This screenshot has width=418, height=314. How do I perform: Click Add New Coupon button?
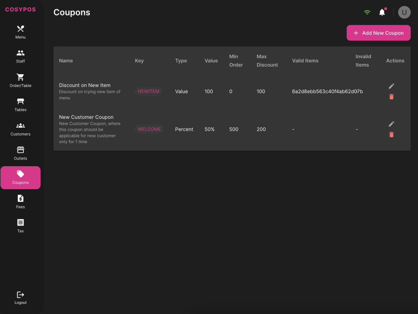(379, 33)
